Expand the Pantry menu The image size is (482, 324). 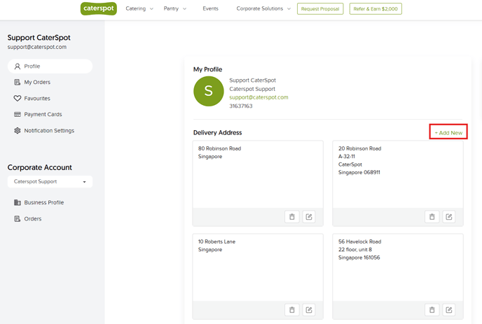(175, 8)
